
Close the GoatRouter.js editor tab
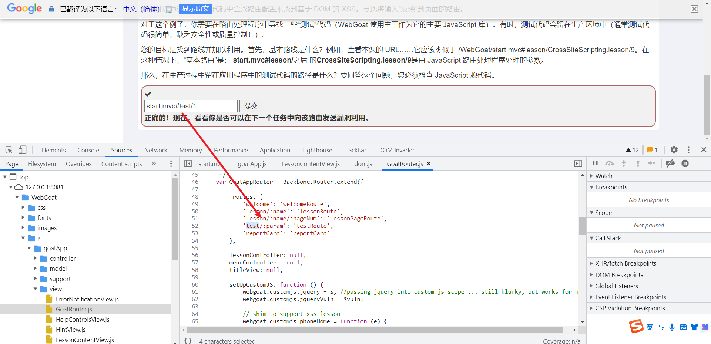tap(429, 163)
